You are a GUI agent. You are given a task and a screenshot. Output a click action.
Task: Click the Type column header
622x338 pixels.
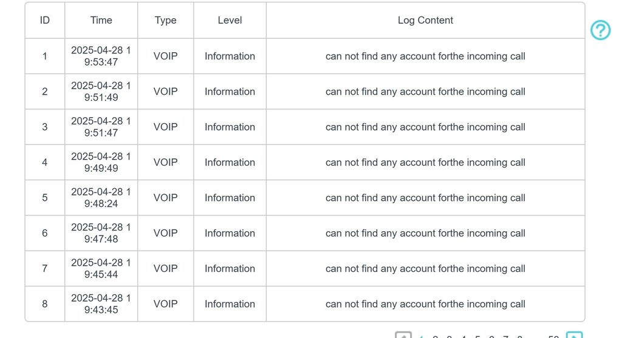coord(165,20)
